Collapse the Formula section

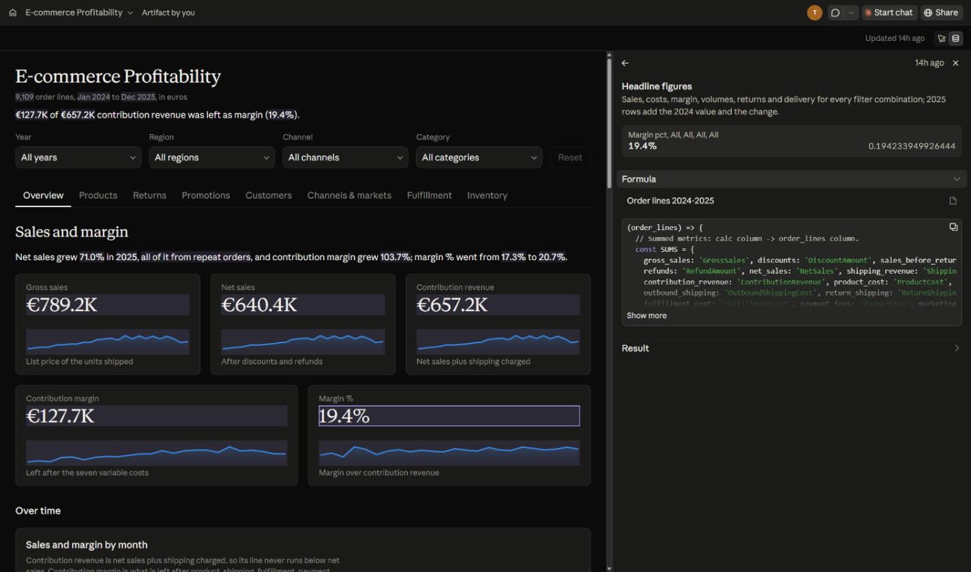pyautogui.click(x=792, y=179)
